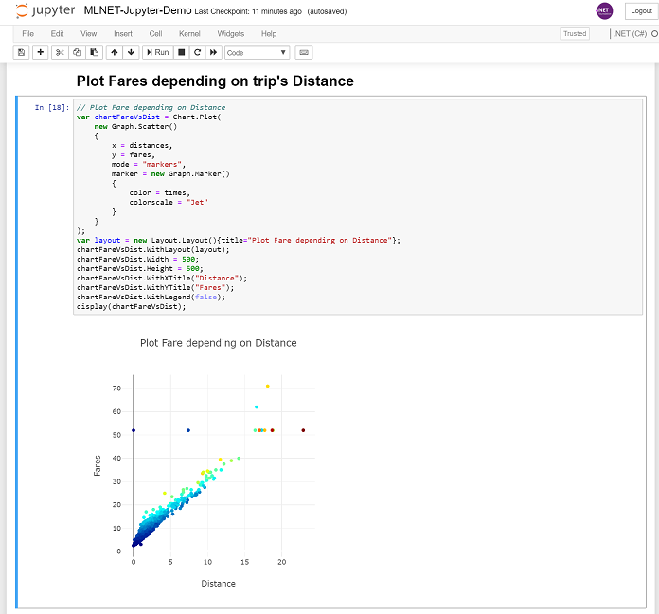Click the dark red point beyond distance 20

[303, 430]
